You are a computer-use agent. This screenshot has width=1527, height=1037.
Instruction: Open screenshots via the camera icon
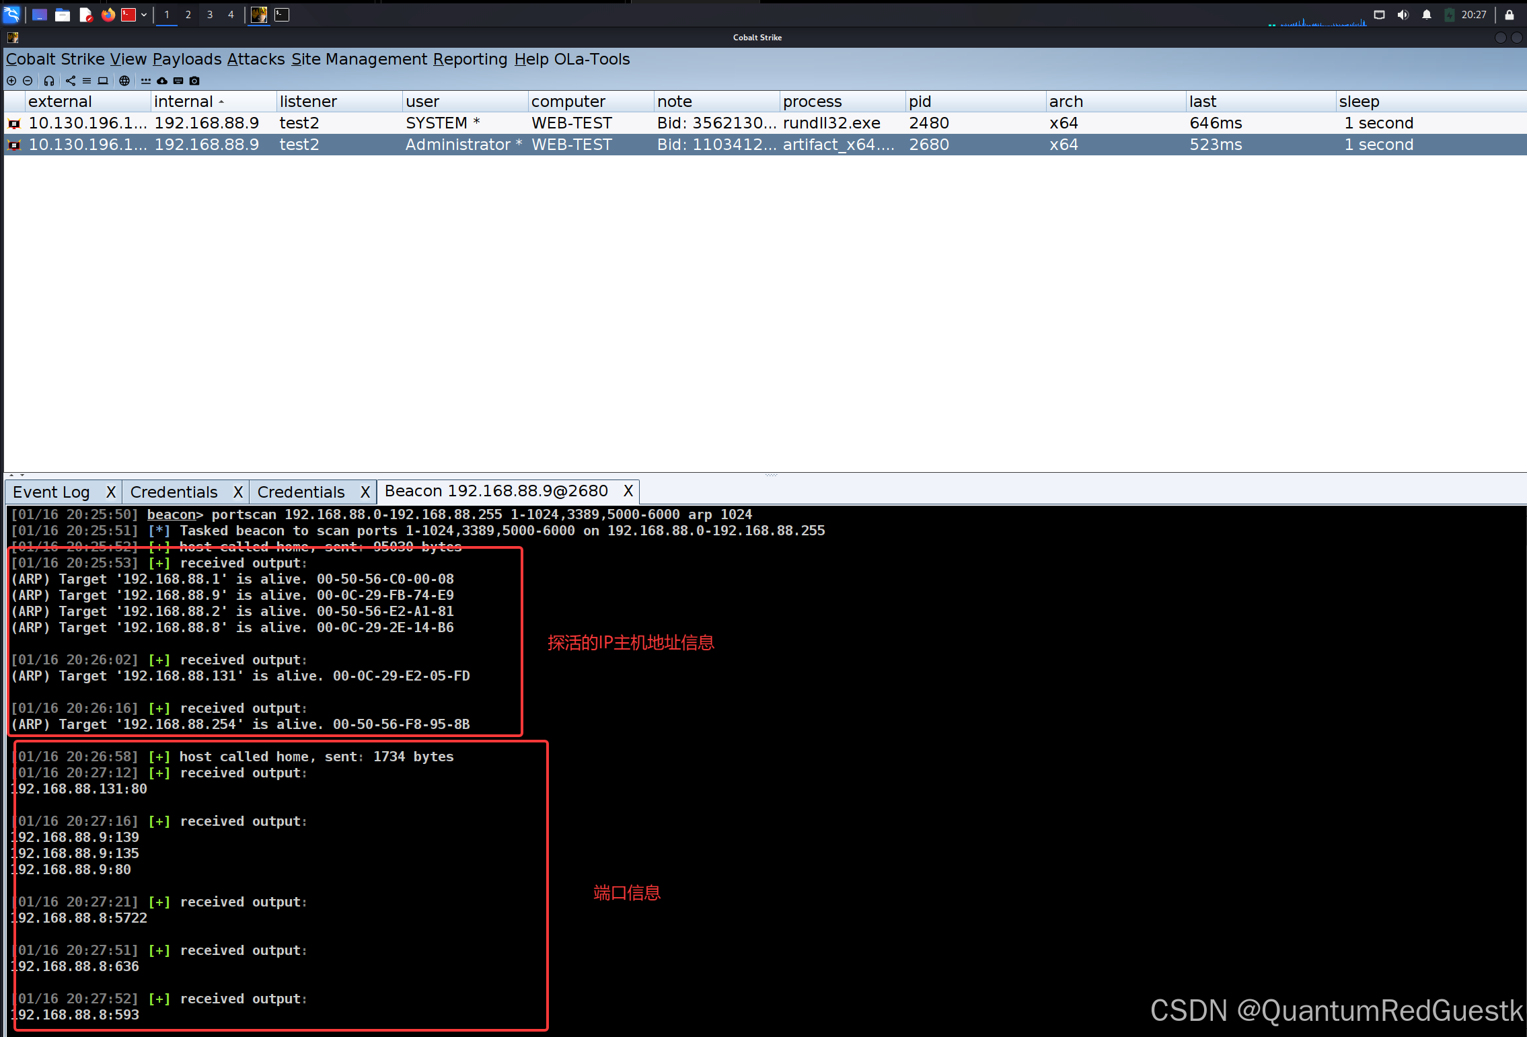pyautogui.click(x=194, y=81)
